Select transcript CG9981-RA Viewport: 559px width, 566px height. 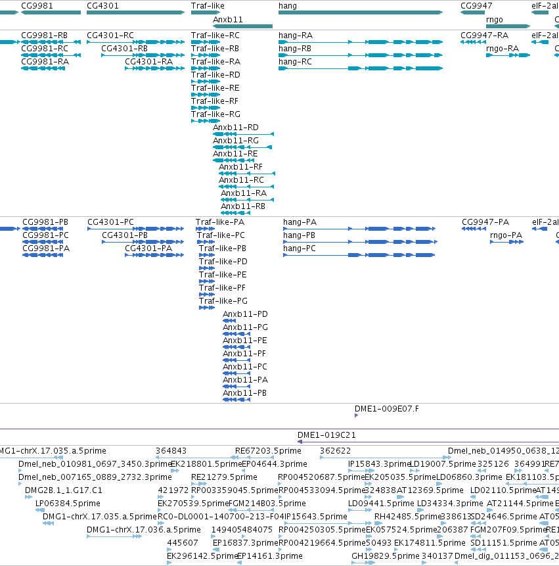click(x=43, y=68)
